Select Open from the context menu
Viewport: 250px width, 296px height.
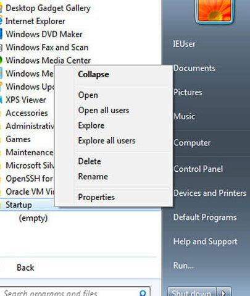(88, 95)
